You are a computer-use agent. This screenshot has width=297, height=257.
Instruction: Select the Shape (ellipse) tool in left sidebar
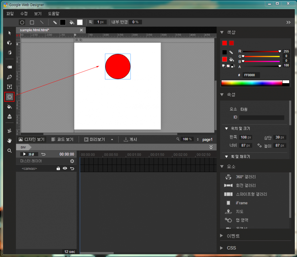[10, 97]
